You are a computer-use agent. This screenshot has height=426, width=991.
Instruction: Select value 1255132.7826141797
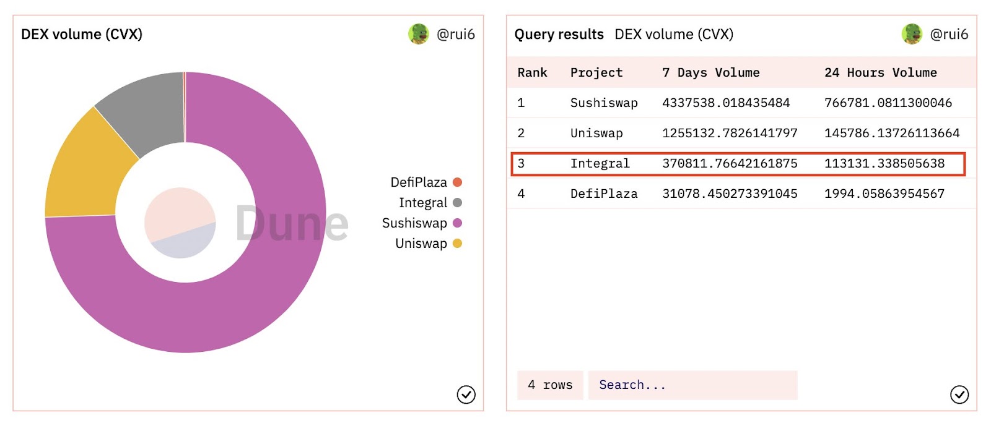click(x=730, y=133)
